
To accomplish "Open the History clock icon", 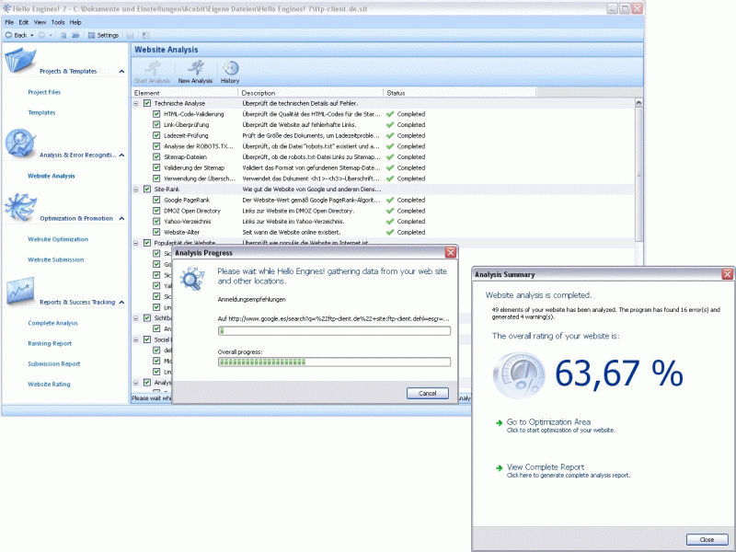I will [x=230, y=68].
